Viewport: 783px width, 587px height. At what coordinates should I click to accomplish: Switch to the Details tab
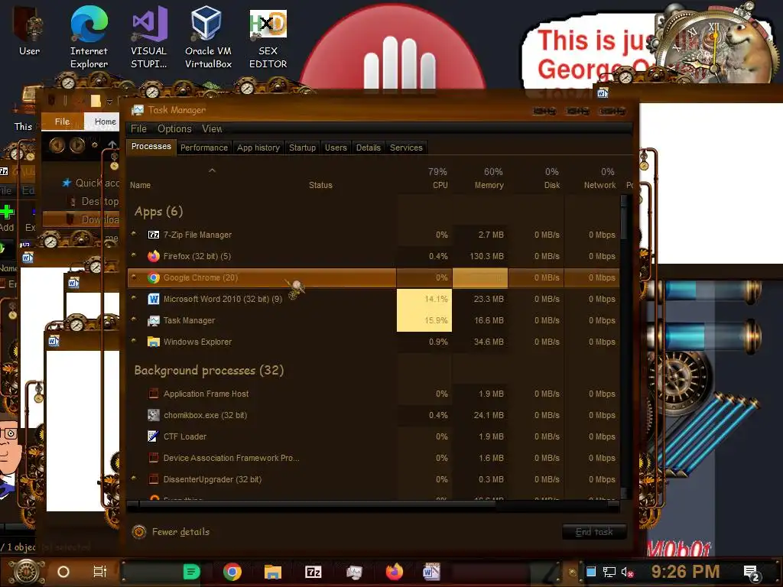click(x=368, y=148)
